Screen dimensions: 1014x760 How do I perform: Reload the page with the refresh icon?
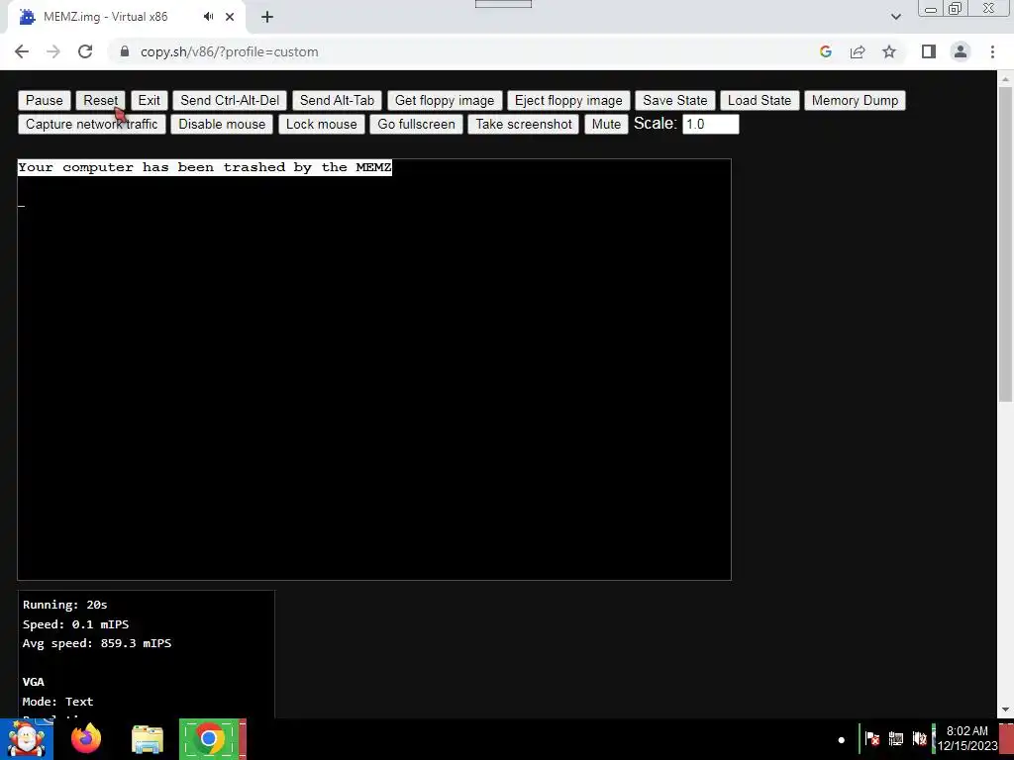[x=85, y=51]
